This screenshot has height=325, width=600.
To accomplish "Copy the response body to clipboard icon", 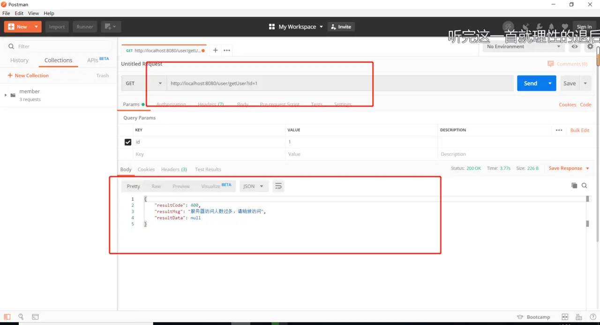I will click(574, 186).
